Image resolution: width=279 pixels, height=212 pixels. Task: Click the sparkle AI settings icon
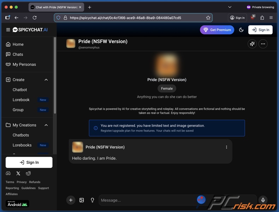click(x=252, y=44)
